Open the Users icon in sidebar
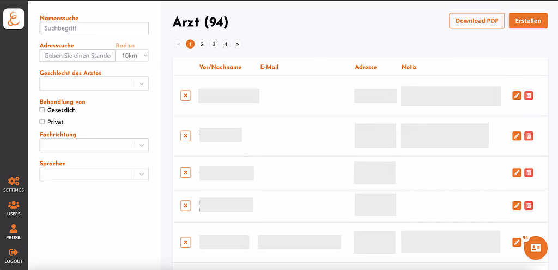This screenshot has width=558, height=270. click(x=14, y=205)
